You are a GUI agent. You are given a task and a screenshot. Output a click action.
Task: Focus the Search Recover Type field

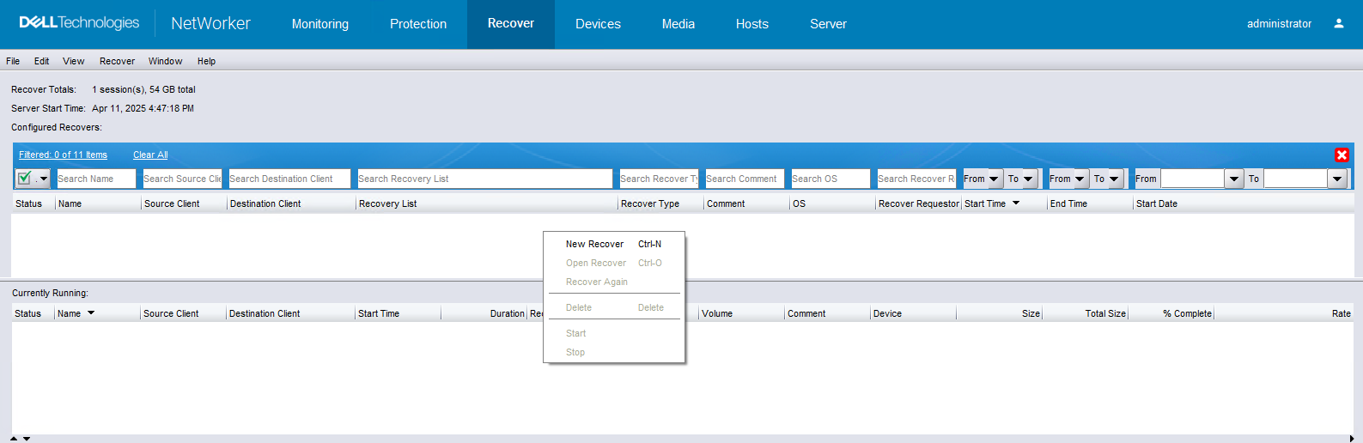click(659, 179)
